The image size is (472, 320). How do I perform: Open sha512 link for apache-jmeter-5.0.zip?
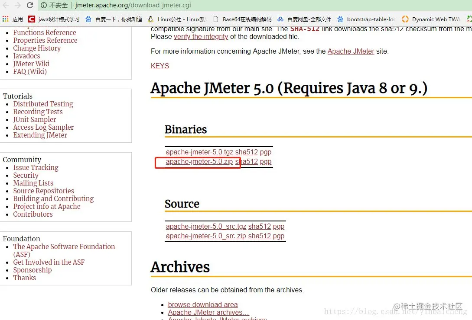click(247, 162)
